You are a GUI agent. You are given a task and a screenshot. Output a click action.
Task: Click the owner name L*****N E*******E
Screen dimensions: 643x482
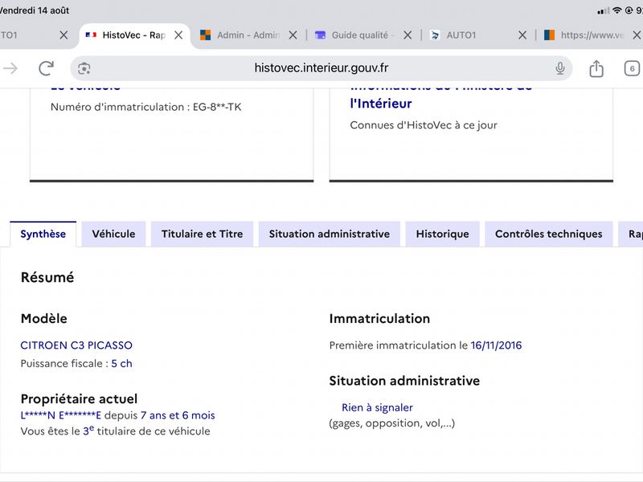pyautogui.click(x=61, y=415)
